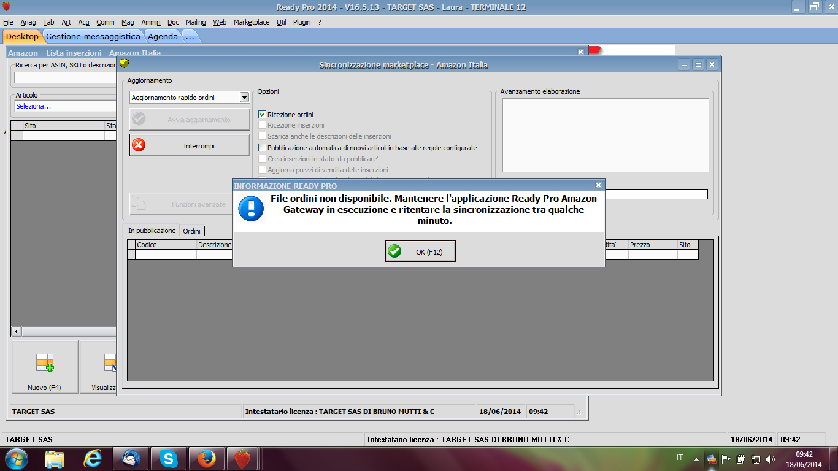Image resolution: width=838 pixels, height=471 pixels.
Task: Click the Sito header in Lista inserzioni window
Action: click(x=64, y=126)
